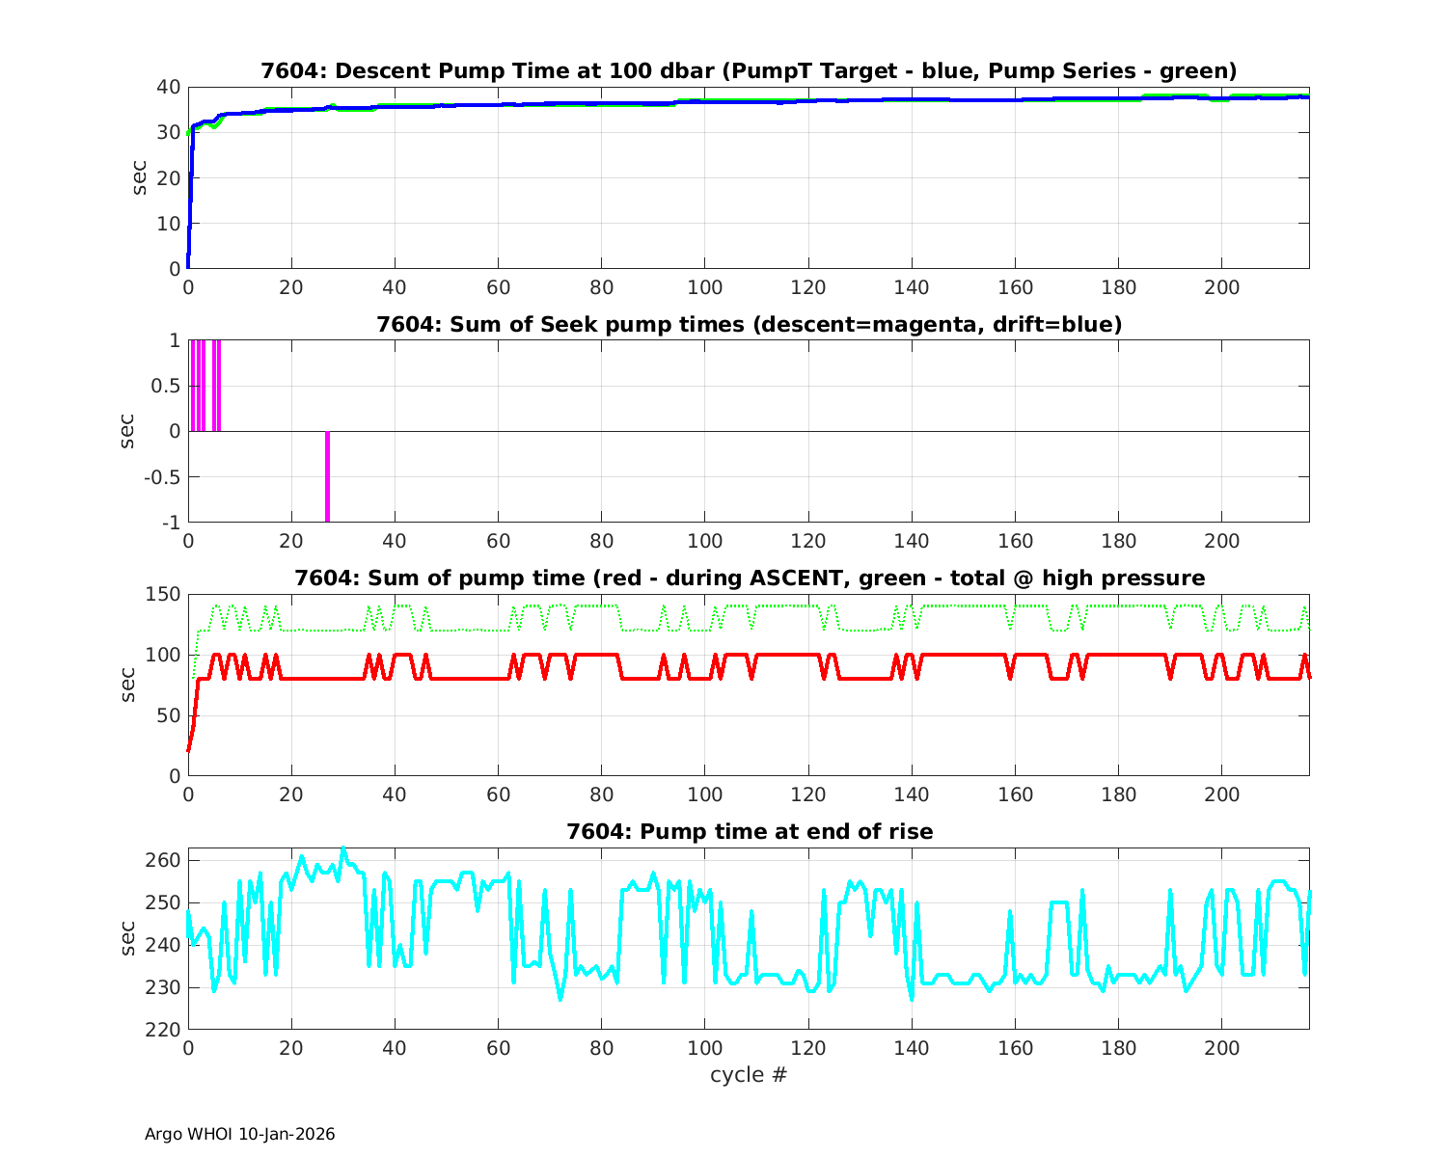Click the 'sec' y-axis label of the bottom plot
1447x1157 pixels.
pos(126,938)
